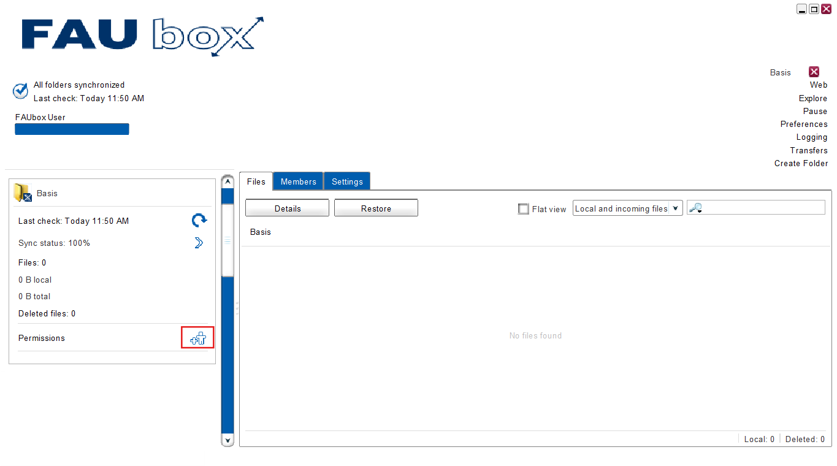The width and height of the screenshot is (837, 466).
Task: Switch to the Members tab
Action: [x=298, y=181]
